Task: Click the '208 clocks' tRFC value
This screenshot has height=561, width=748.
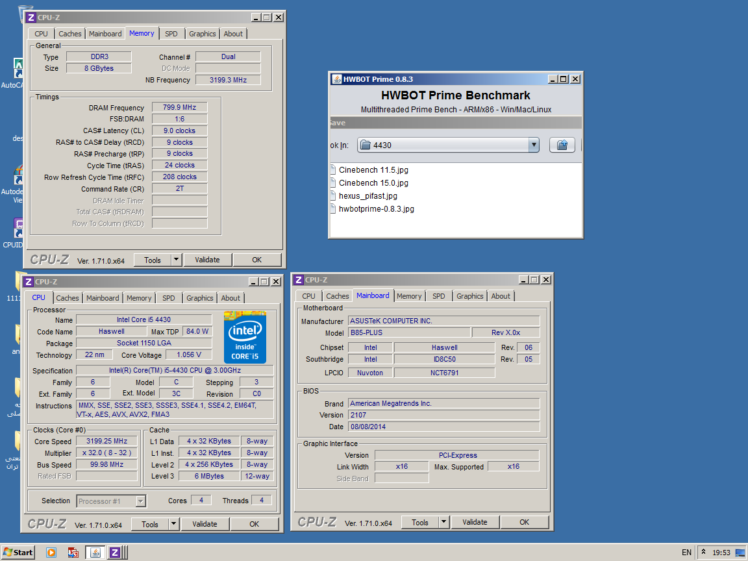Action: (x=179, y=177)
